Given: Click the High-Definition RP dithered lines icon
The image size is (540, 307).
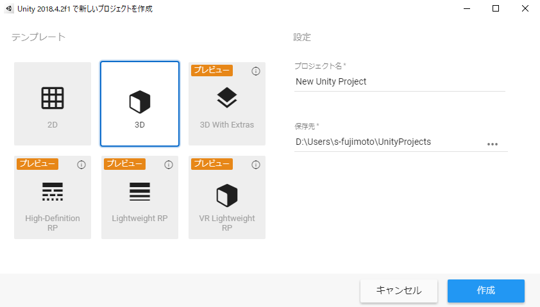Looking at the screenshot, I should [x=53, y=192].
